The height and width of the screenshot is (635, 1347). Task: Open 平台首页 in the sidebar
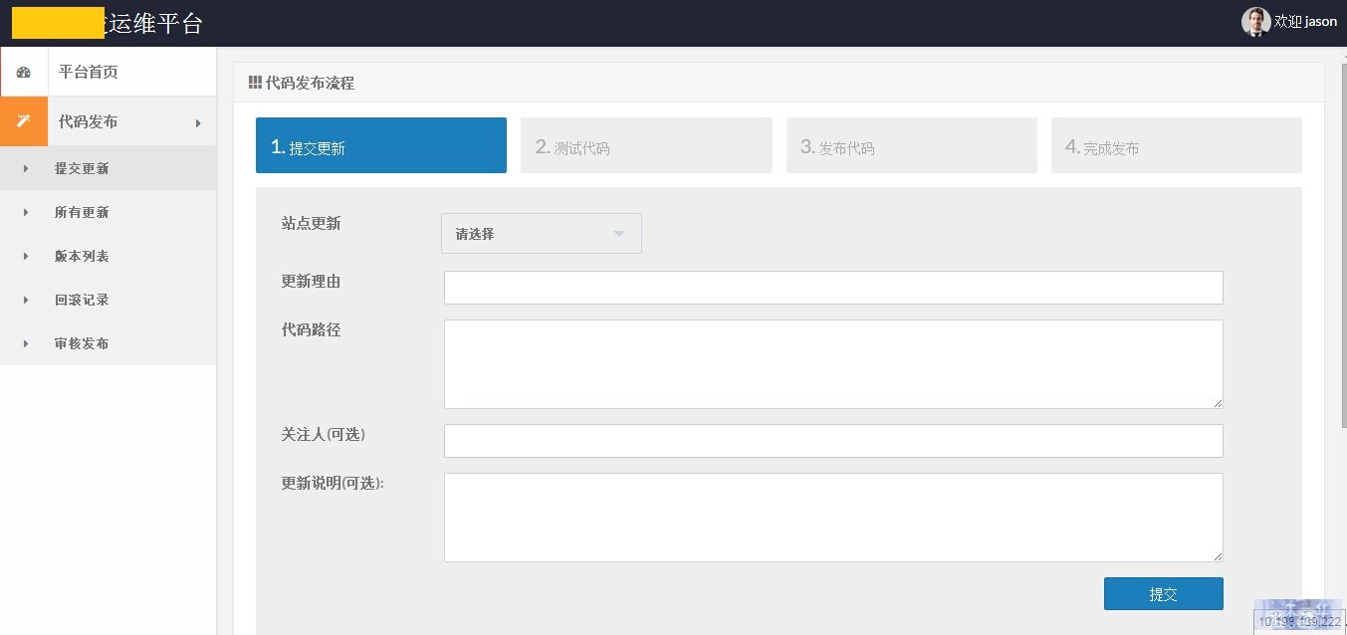[x=109, y=72]
